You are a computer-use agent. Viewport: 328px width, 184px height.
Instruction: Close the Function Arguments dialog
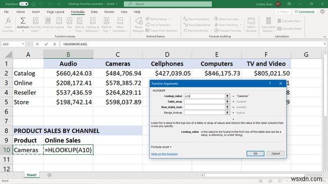click(x=281, y=83)
